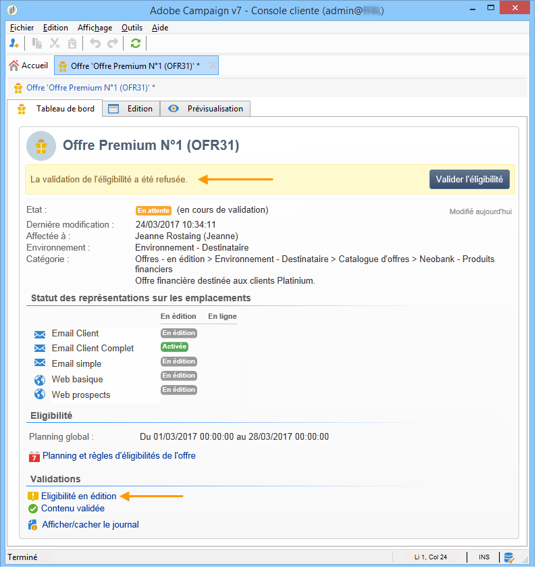Image resolution: width=553 pixels, height=585 pixels.
Task: Open the Aide menu
Action: tap(160, 28)
